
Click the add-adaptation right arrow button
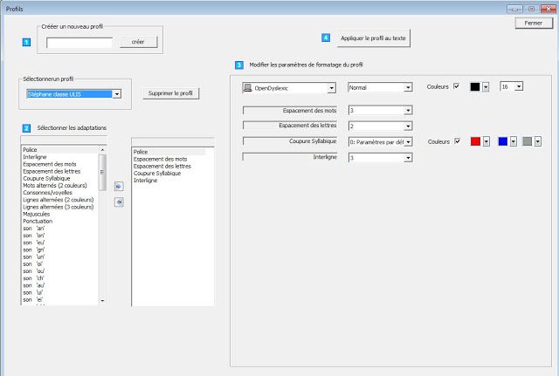(x=119, y=186)
